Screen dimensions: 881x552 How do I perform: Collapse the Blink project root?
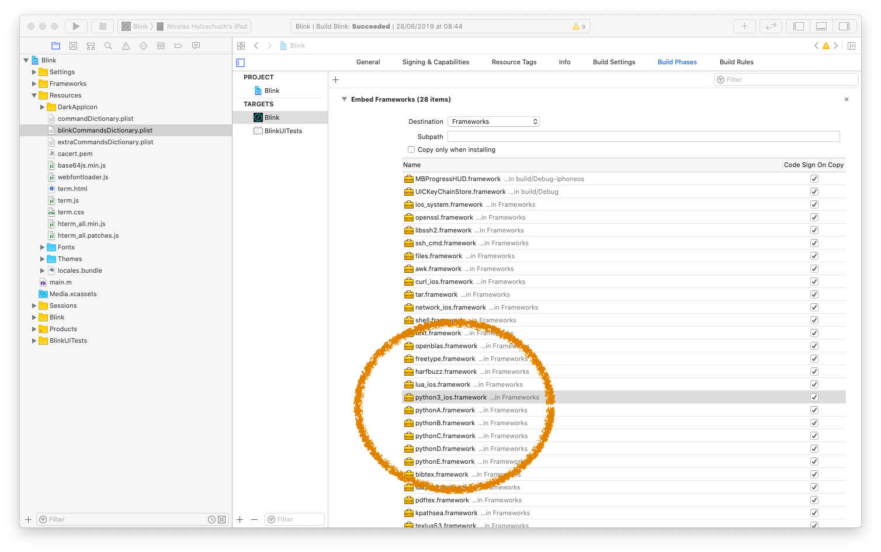(x=26, y=60)
